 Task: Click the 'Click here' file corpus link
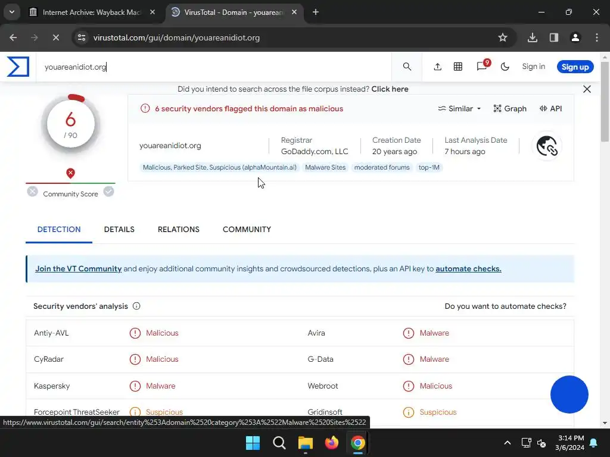(390, 89)
